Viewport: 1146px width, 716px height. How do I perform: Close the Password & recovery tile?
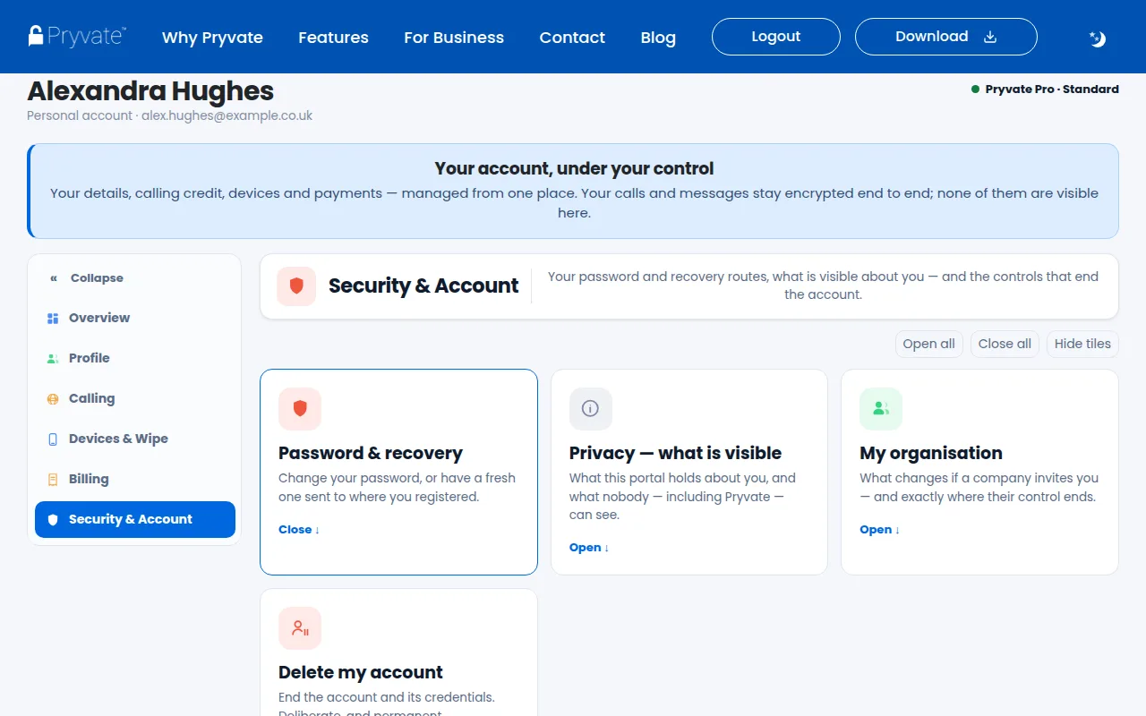[x=299, y=530]
